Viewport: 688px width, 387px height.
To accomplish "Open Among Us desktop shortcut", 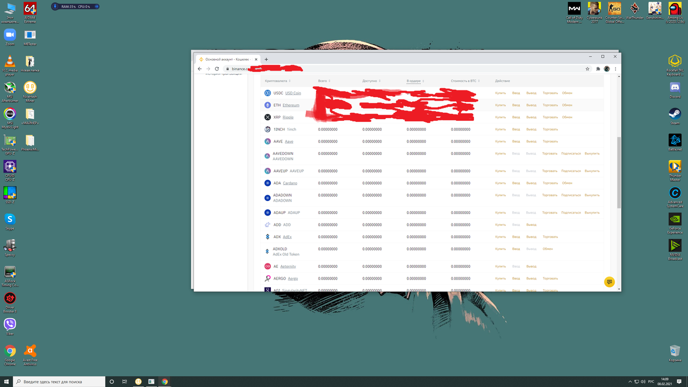I will click(x=675, y=12).
